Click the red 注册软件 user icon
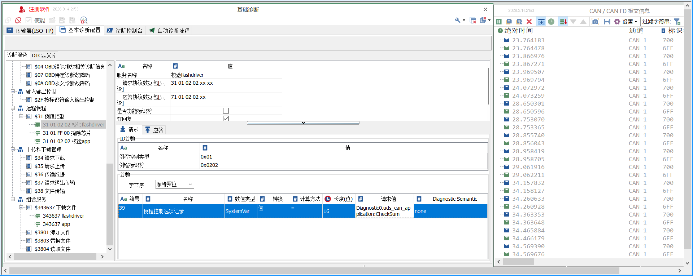Image resolution: width=693 pixels, height=276 pixels. click(x=22, y=9)
